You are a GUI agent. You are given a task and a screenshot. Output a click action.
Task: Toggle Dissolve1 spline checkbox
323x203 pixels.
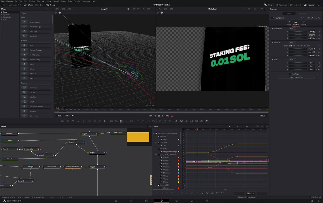point(159,149)
